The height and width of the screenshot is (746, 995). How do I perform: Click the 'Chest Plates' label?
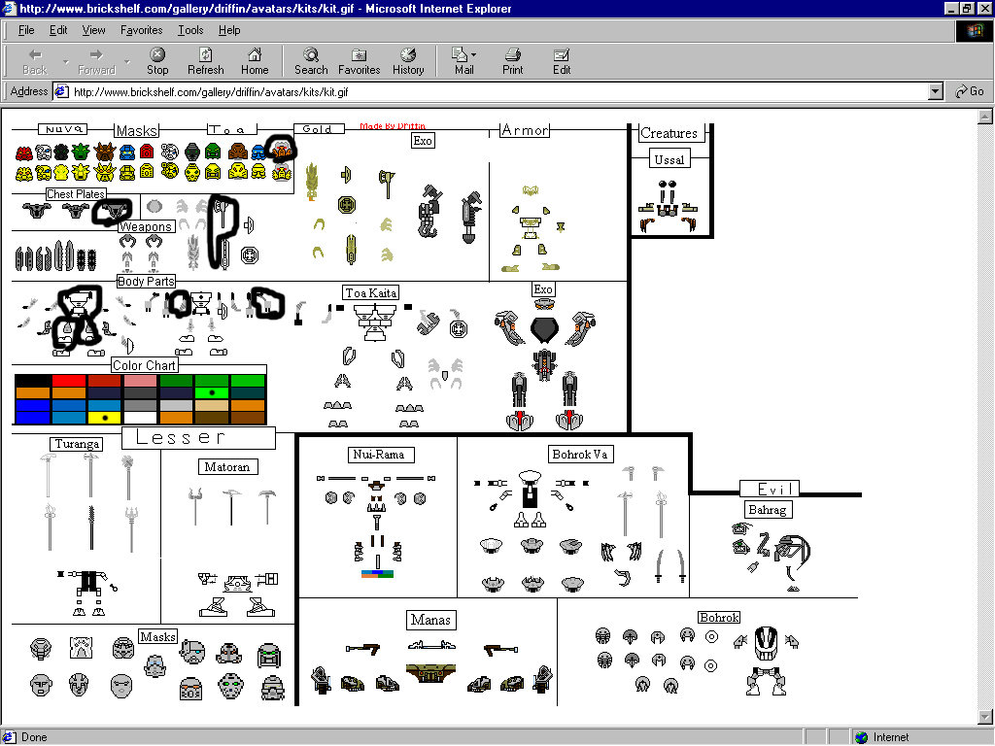[76, 194]
